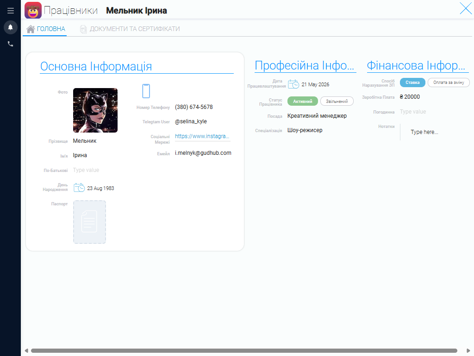Click documents icon on certificates tab

coord(83,29)
